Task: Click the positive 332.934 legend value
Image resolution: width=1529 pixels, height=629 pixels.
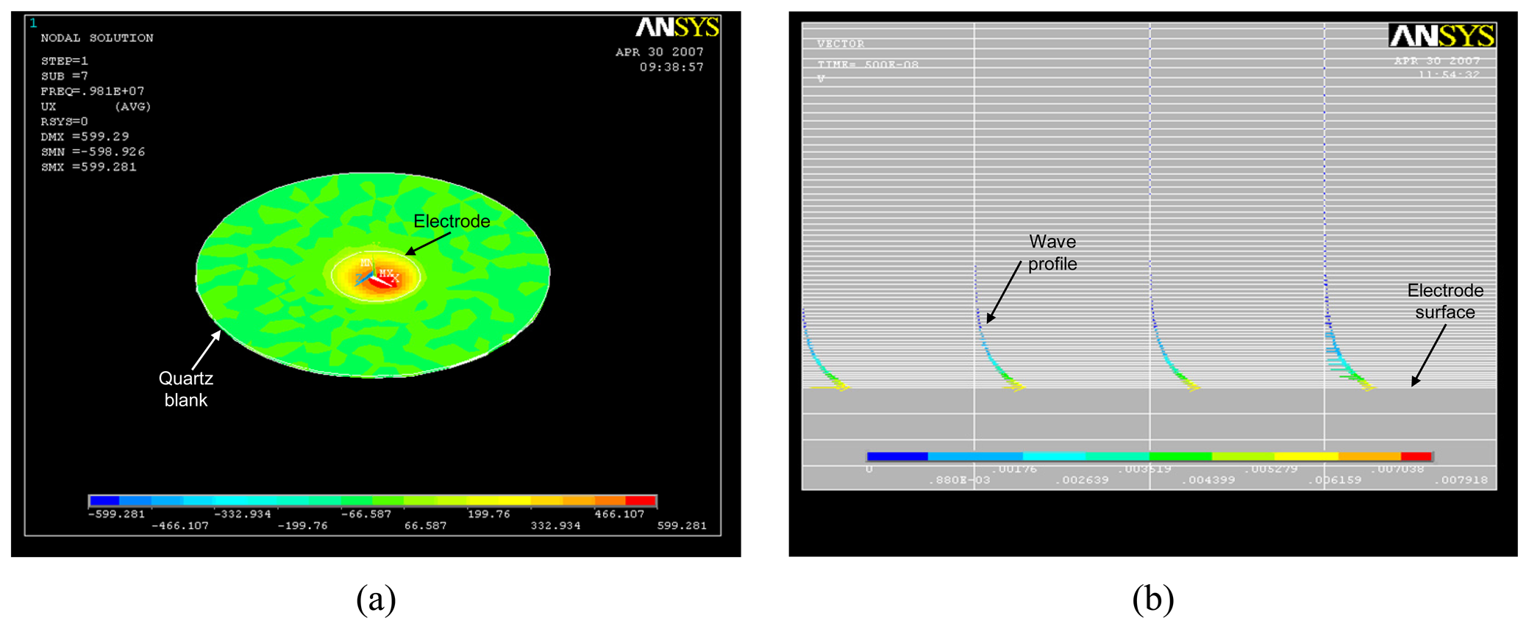Action: (x=555, y=526)
